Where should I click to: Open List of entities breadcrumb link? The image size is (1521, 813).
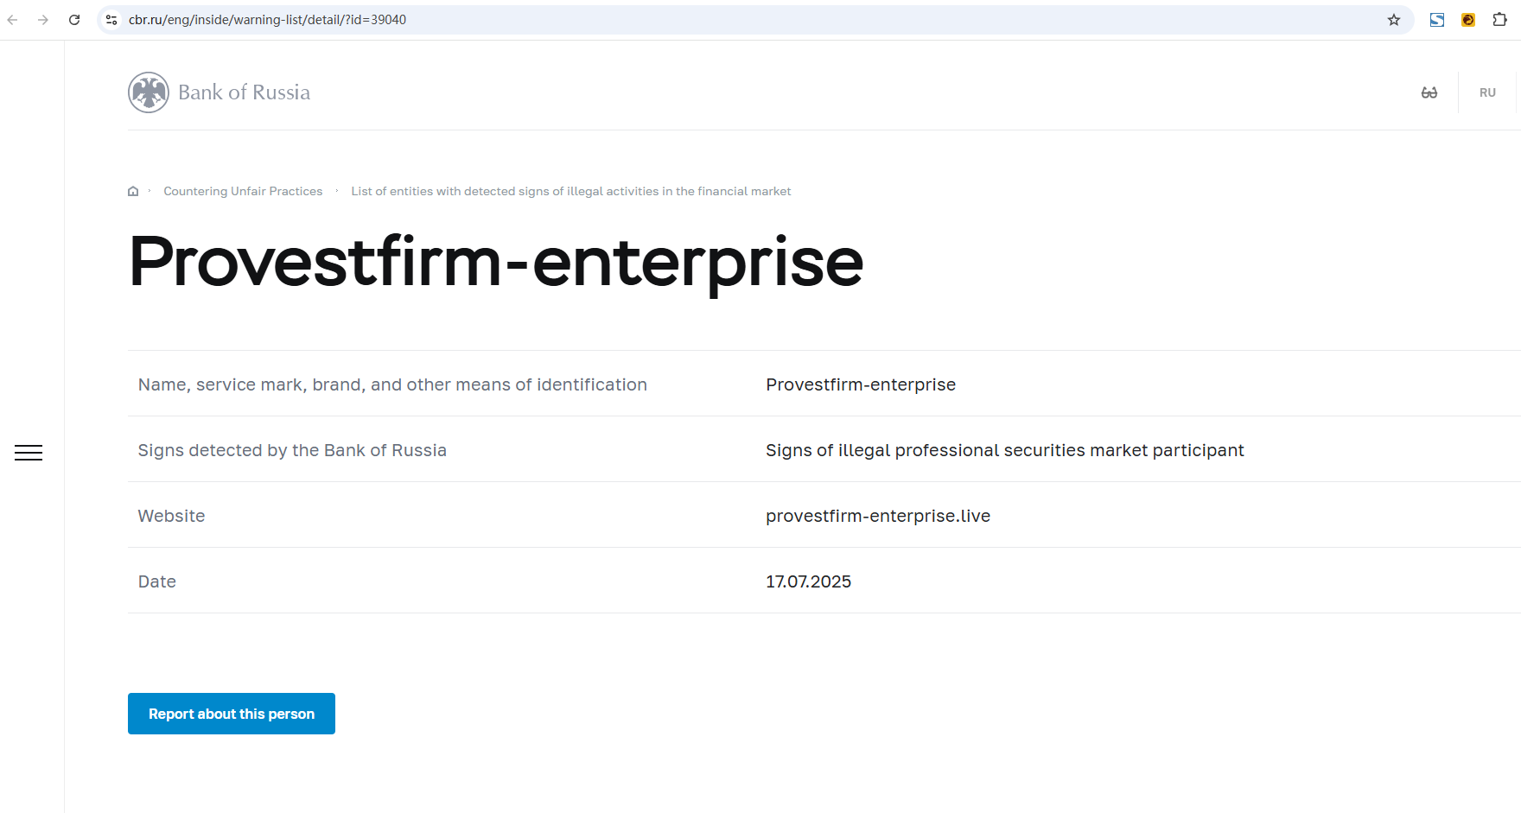(x=570, y=192)
